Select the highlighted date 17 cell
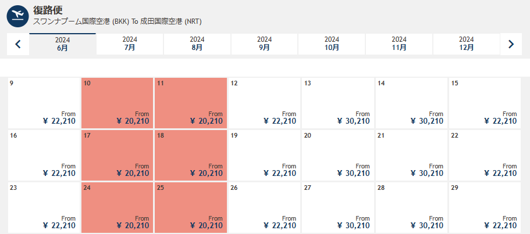Viewport: 530px width, 234px height. tap(118, 156)
